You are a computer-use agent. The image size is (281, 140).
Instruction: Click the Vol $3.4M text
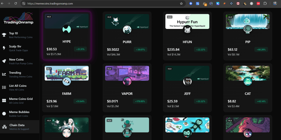coord(233,106)
